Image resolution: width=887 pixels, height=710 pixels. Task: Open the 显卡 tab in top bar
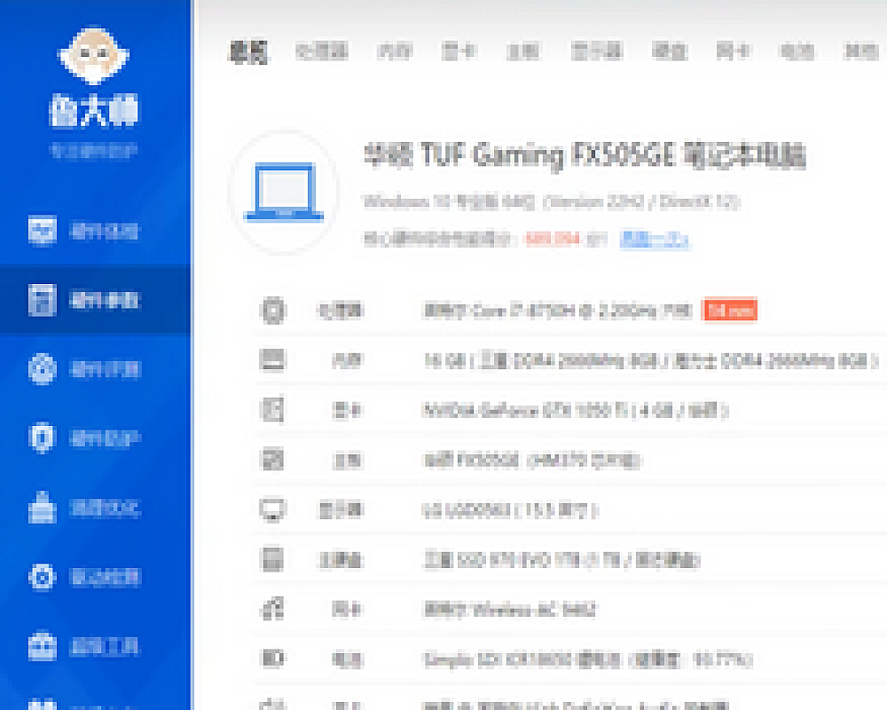point(458,51)
